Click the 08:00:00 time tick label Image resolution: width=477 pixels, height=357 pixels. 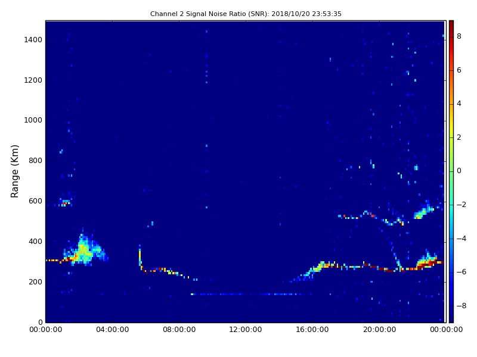179,330
